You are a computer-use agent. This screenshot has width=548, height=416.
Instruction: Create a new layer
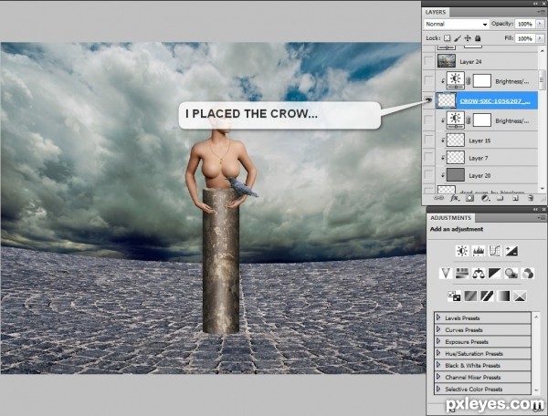515,198
